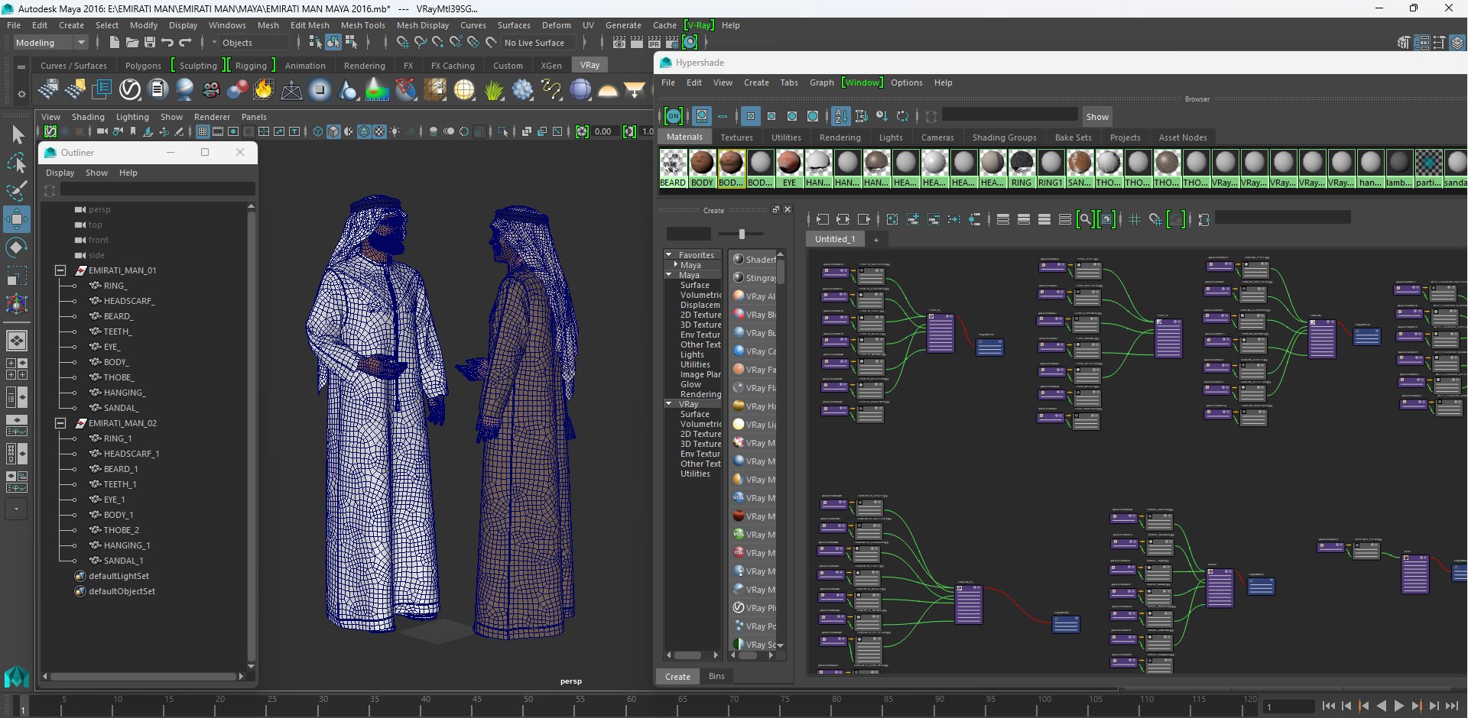Toggle isolate select in viewport toolbar
This screenshot has height=718, width=1468.
(x=503, y=131)
